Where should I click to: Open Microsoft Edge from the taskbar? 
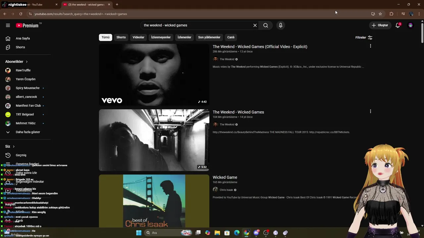pyautogui.click(x=237, y=233)
